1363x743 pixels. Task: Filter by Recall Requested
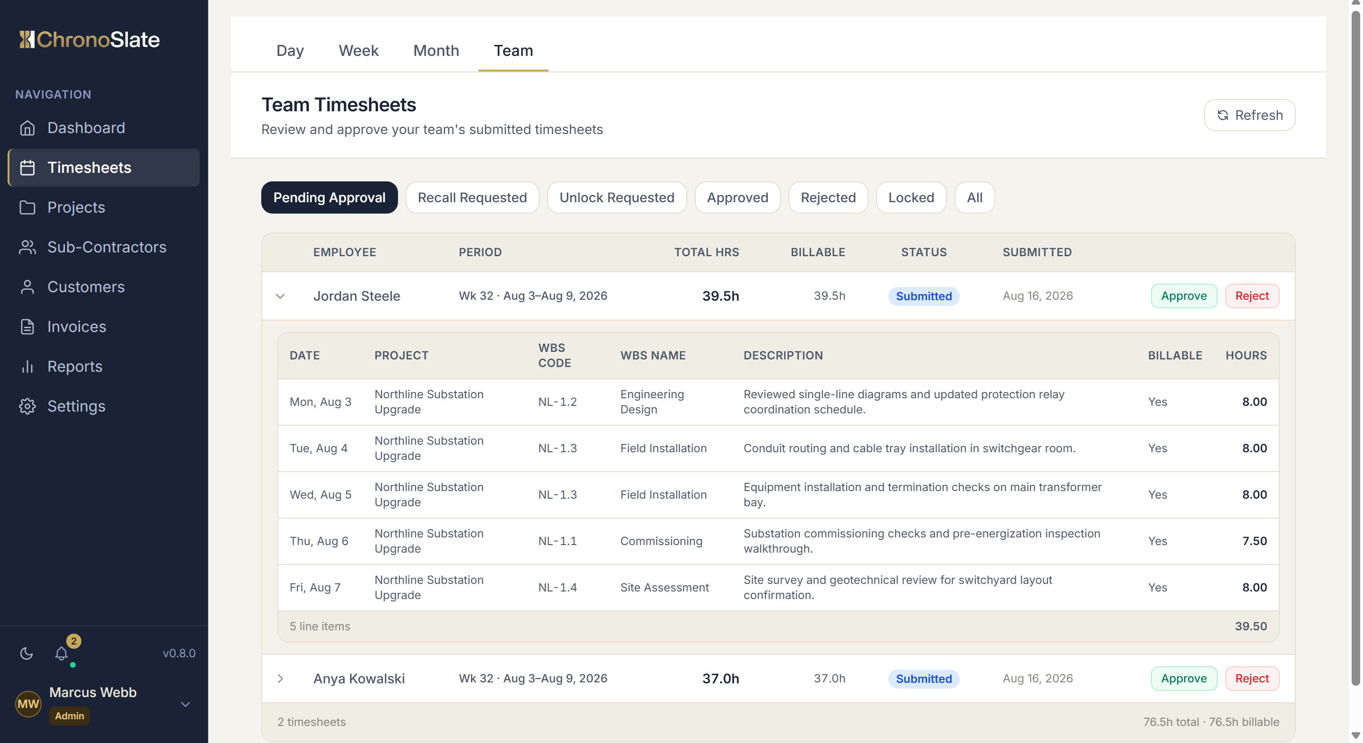tap(472, 197)
